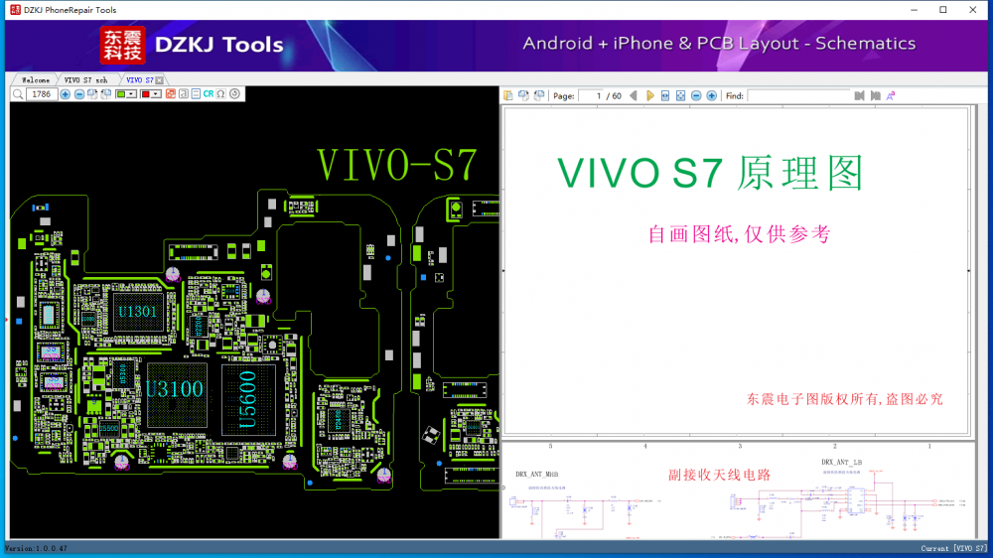
Task: Open the red color dropdown
Action: [157, 94]
